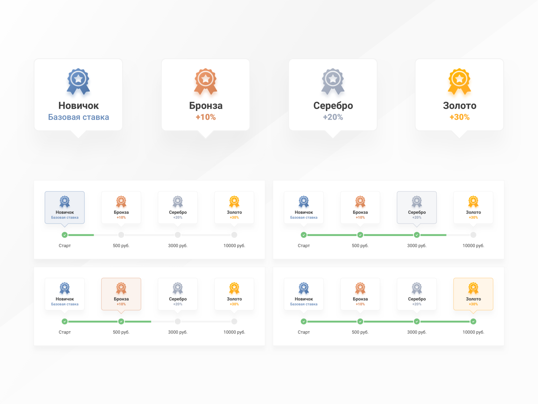Open the highlighted Серебро tier card
The height and width of the screenshot is (404, 538).
tap(417, 208)
